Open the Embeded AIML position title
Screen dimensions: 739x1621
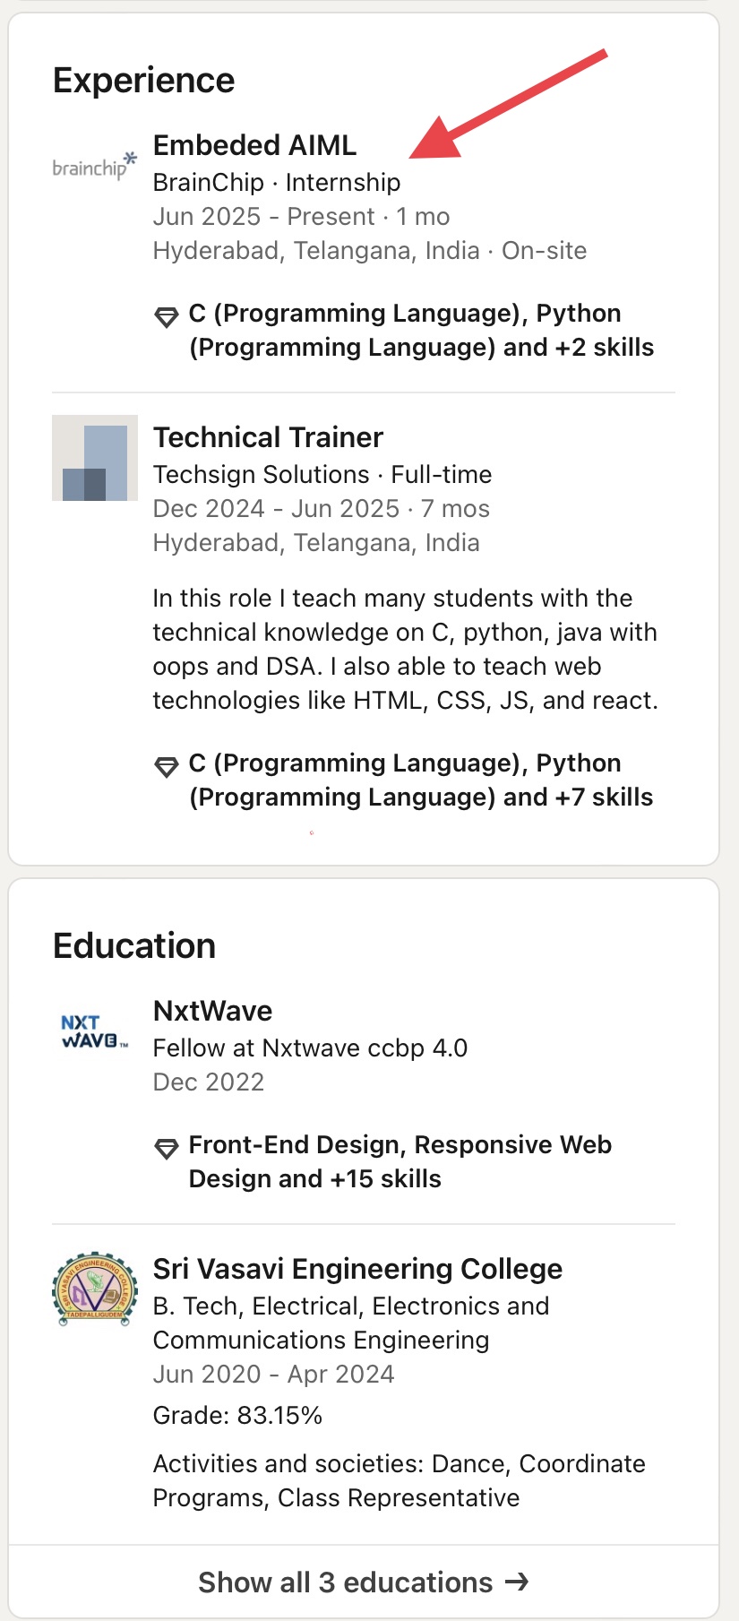click(x=254, y=145)
